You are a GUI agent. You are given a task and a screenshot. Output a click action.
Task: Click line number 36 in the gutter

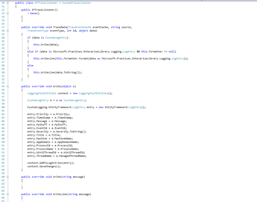pos(3,93)
